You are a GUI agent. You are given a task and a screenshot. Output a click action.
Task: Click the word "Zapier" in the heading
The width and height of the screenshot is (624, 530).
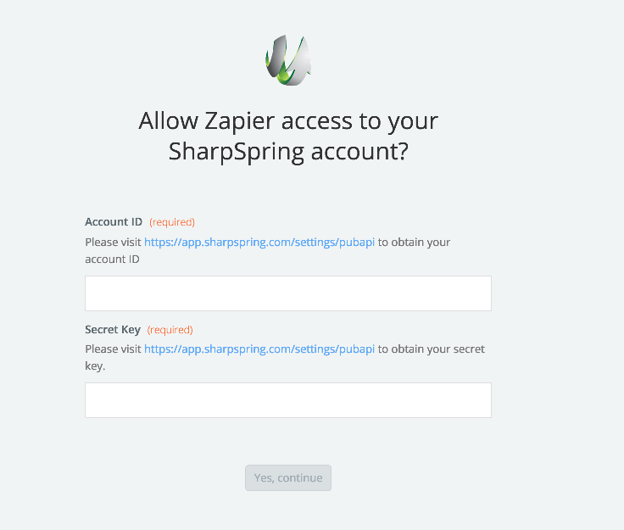tap(240, 121)
